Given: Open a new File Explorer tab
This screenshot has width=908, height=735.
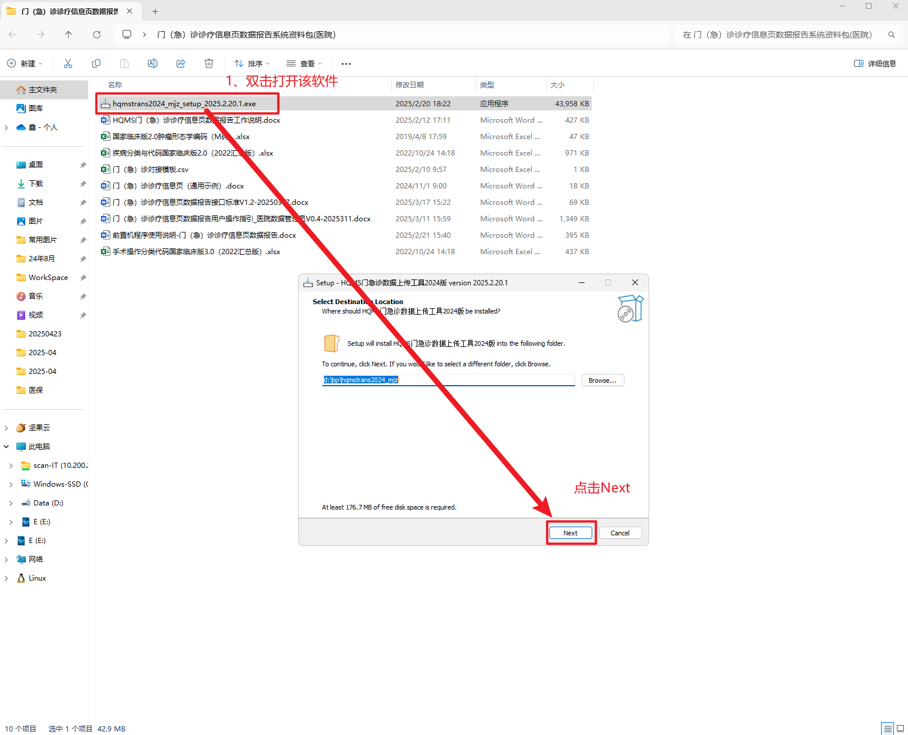Looking at the screenshot, I should tap(155, 11).
